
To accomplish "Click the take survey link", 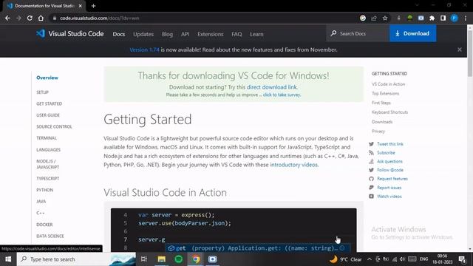I will coord(282,95).
